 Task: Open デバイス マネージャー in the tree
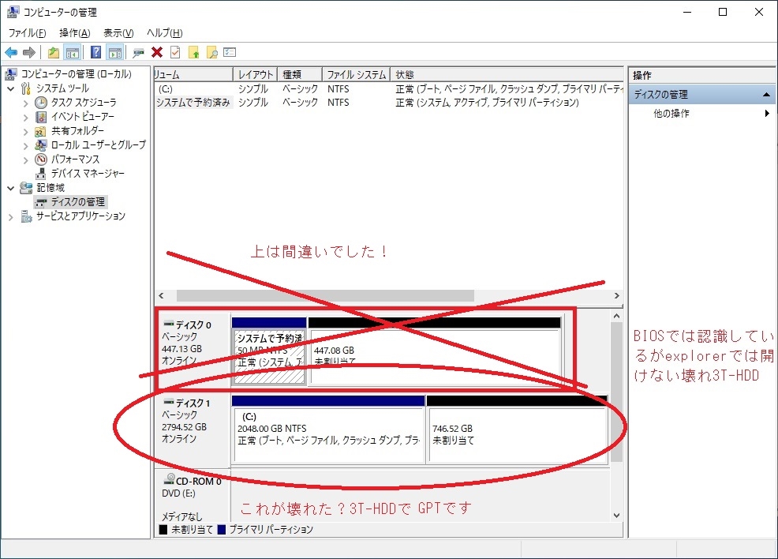(x=88, y=173)
